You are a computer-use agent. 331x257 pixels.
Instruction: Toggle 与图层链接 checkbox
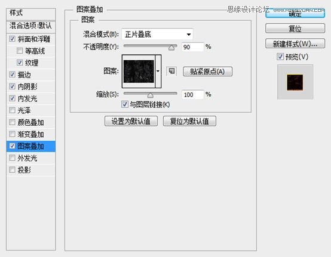click(x=124, y=104)
